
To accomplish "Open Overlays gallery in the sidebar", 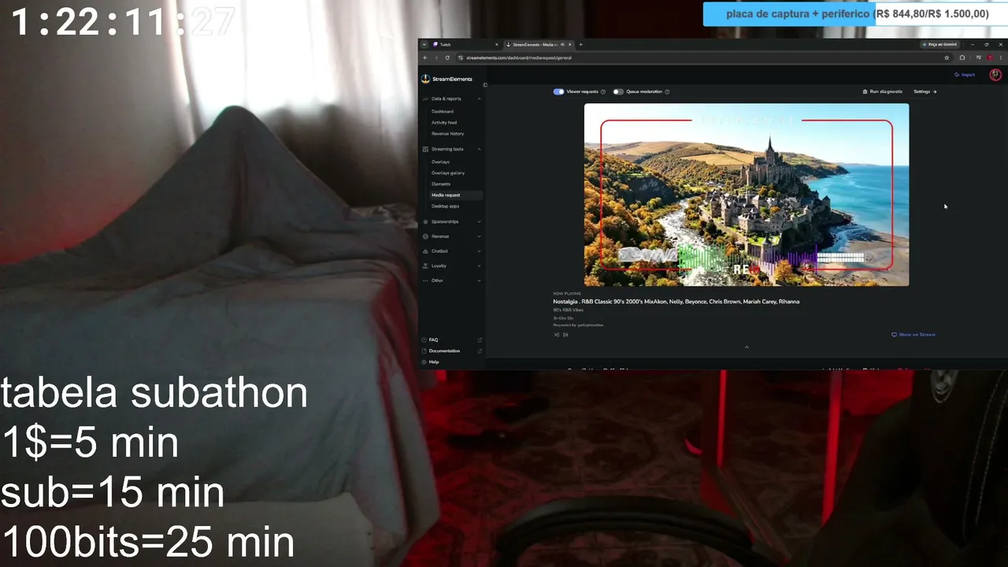I will click(x=448, y=172).
